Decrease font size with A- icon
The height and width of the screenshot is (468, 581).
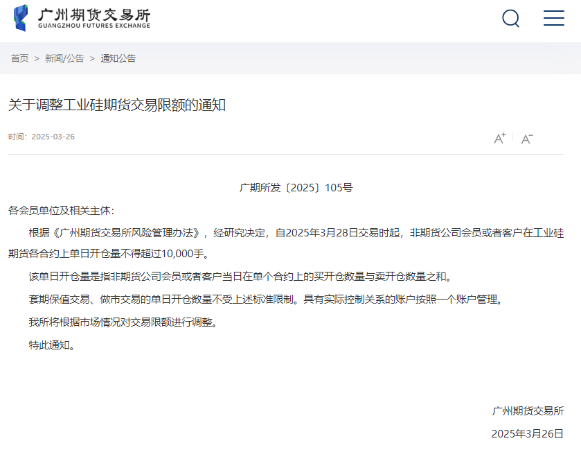pos(527,139)
